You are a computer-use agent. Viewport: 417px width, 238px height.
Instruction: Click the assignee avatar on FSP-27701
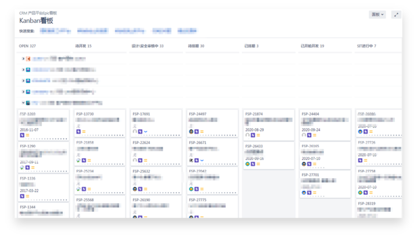(x=304, y=192)
